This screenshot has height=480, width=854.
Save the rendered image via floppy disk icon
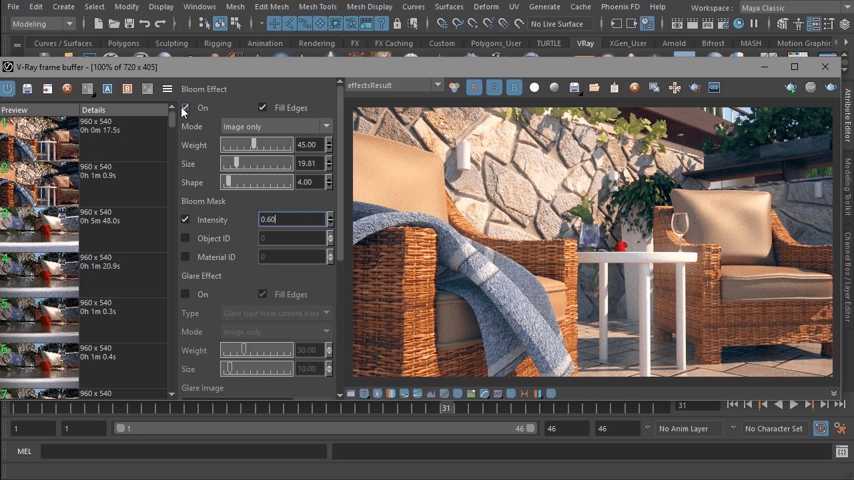574,87
